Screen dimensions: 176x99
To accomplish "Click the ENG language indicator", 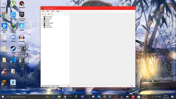I will click(x=159, y=97).
